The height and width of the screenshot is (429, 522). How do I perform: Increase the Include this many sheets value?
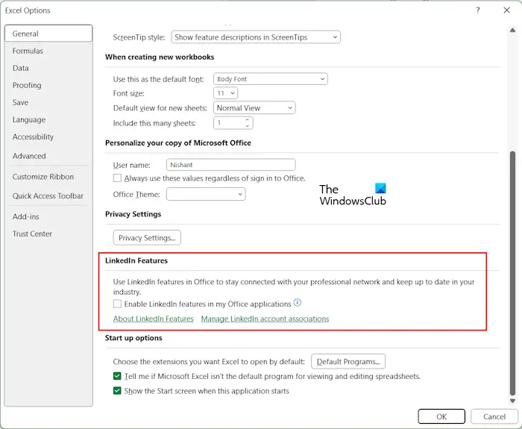click(248, 119)
